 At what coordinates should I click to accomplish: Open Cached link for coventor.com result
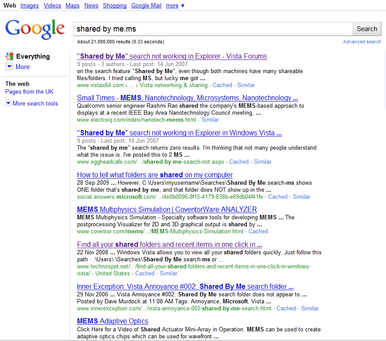[x=258, y=231]
